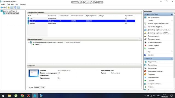Collapse the windows 7 actions group
The height and width of the screenshot is (98, 175).
(172, 59)
